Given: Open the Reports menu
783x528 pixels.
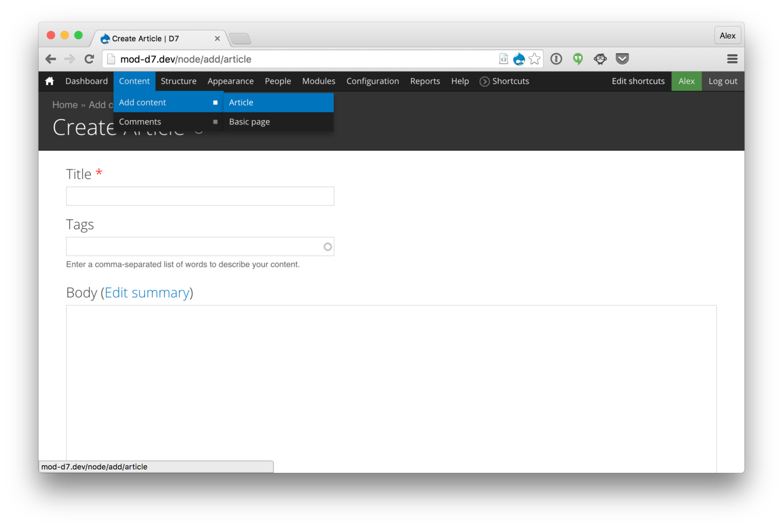Looking at the screenshot, I should click(425, 81).
